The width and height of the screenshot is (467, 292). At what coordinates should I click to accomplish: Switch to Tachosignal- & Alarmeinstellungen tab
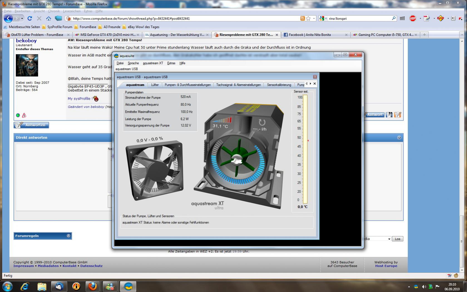tap(239, 85)
